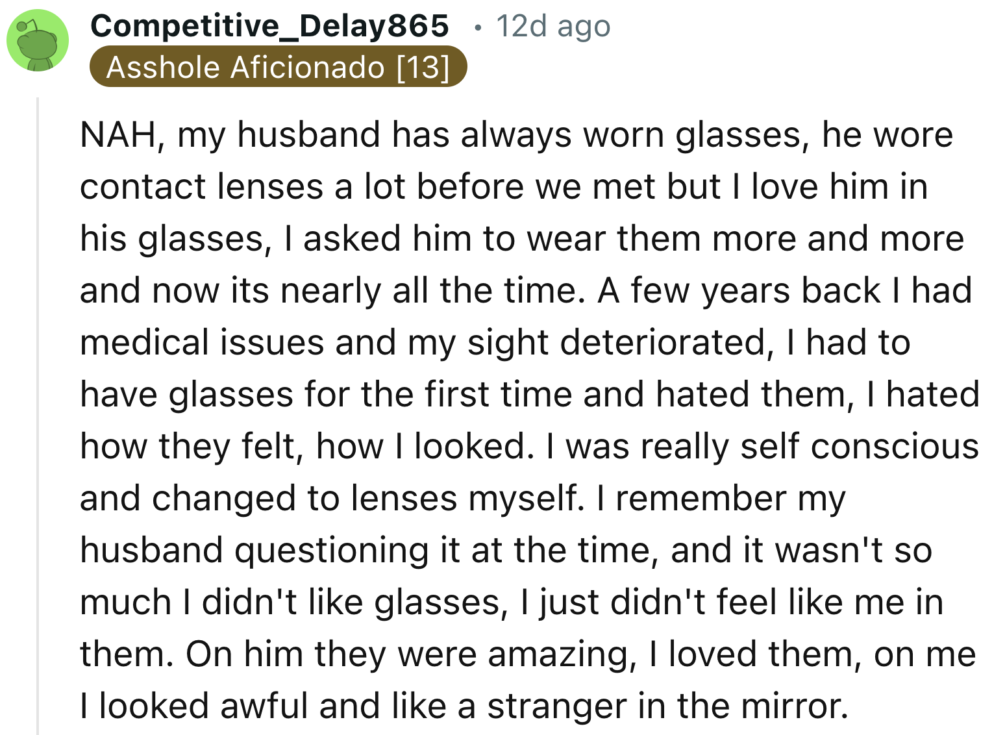Click "contact lenses" in the second line
1005x735 pixels.
coord(201,187)
